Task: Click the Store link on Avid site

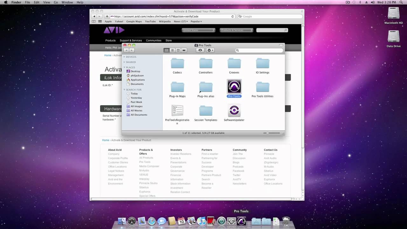Action: pyautogui.click(x=169, y=40)
